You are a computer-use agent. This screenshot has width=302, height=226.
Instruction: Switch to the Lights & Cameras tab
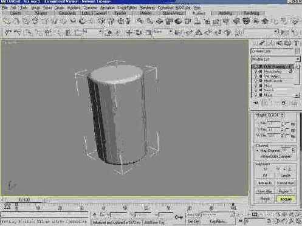(x=94, y=13)
